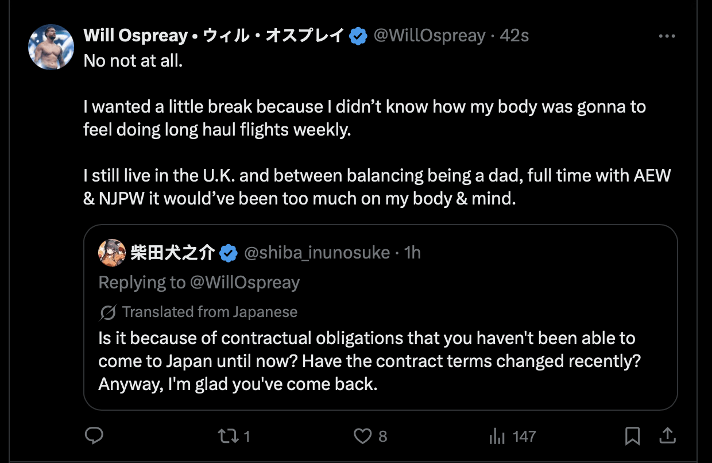Open the @WillOspreay handle next to the name
Image resolution: width=712 pixels, height=463 pixels.
click(429, 36)
